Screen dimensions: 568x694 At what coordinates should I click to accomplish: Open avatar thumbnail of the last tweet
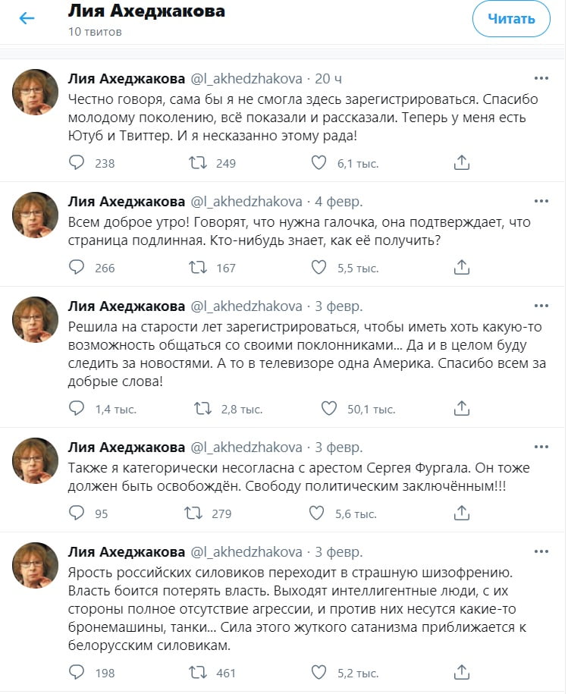[35, 565]
